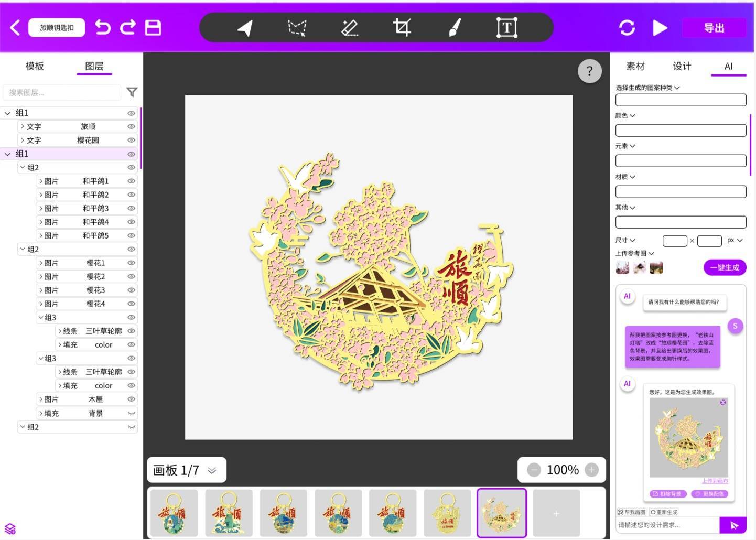Image resolution: width=756 pixels, height=540 pixels.
Task: Click the zoom out minus button
Action: pyautogui.click(x=534, y=470)
